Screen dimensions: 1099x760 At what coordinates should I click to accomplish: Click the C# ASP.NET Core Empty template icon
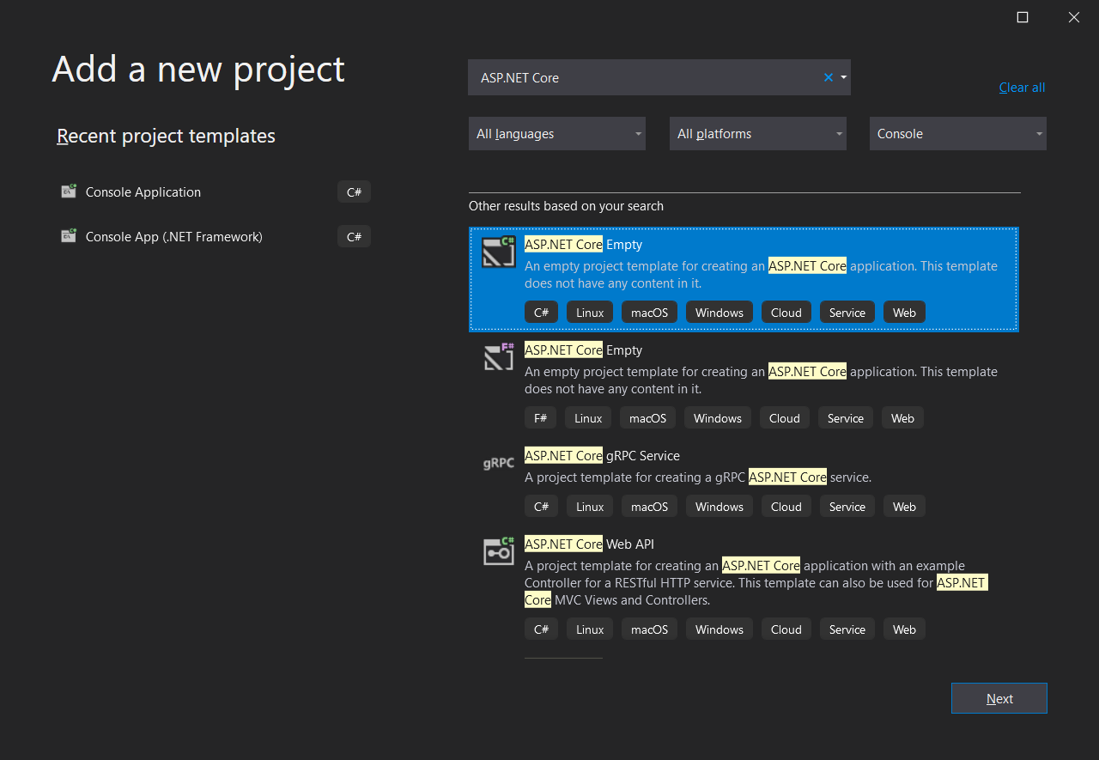(x=499, y=252)
